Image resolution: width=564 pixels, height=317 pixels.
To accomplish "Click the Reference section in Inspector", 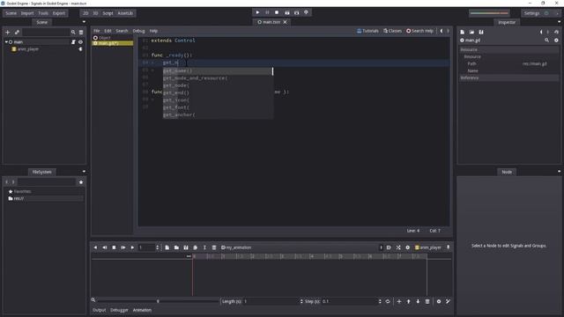I will 509,77.
